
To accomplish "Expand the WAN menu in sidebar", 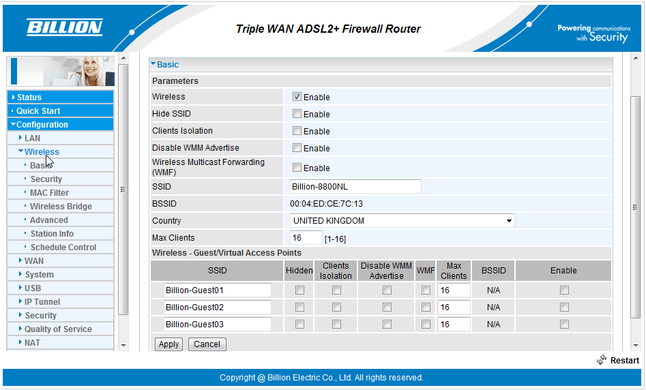I will point(34,261).
